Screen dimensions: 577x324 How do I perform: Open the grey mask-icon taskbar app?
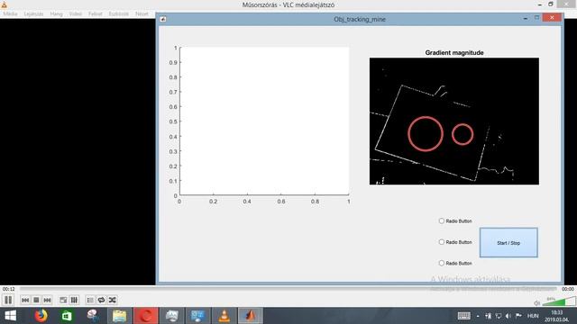pyautogui.click(x=172, y=316)
